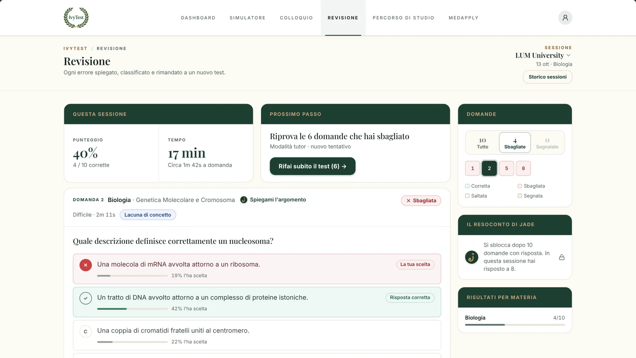Jump to question 2
This screenshot has height=358, width=636.
[x=489, y=168]
